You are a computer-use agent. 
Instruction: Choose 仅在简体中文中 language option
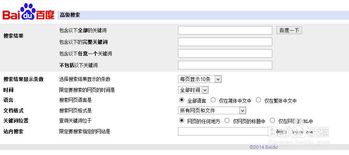coord(213,100)
